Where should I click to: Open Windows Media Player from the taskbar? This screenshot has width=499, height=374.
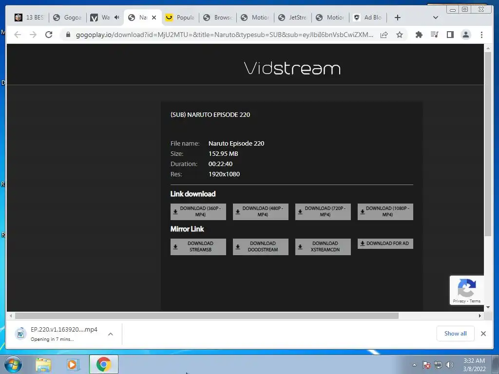(x=73, y=364)
